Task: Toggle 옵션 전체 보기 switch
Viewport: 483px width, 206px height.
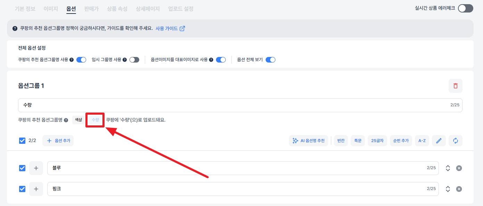Action: coord(270,60)
